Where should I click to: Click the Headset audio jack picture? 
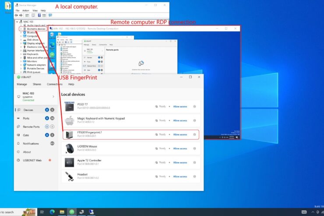click(70, 177)
